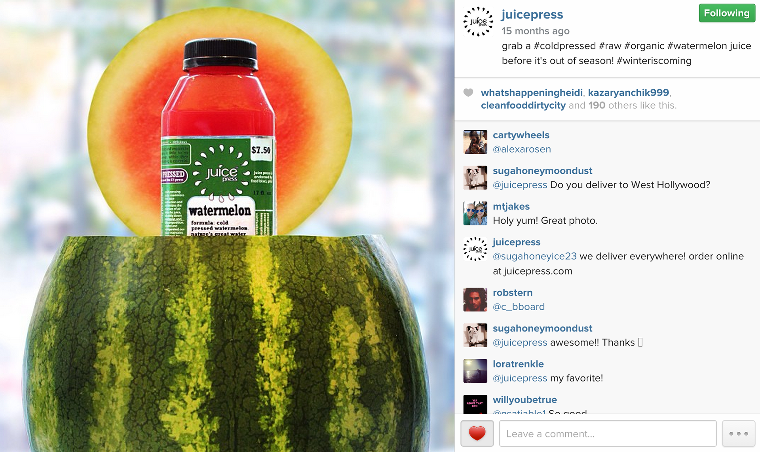Open the #coldpressed hashtag
This screenshot has height=452, width=760.
click(564, 46)
